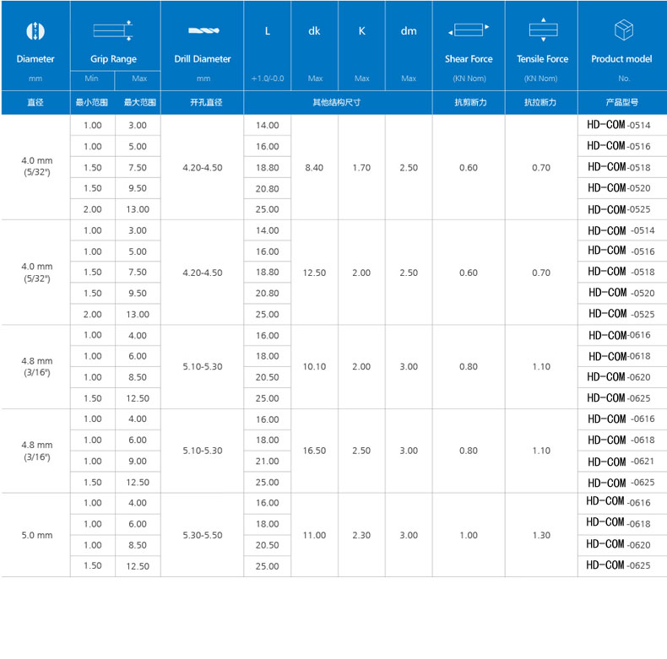The image size is (667, 659).
Task: Click the Diameter icon in the header
Action: [35, 31]
